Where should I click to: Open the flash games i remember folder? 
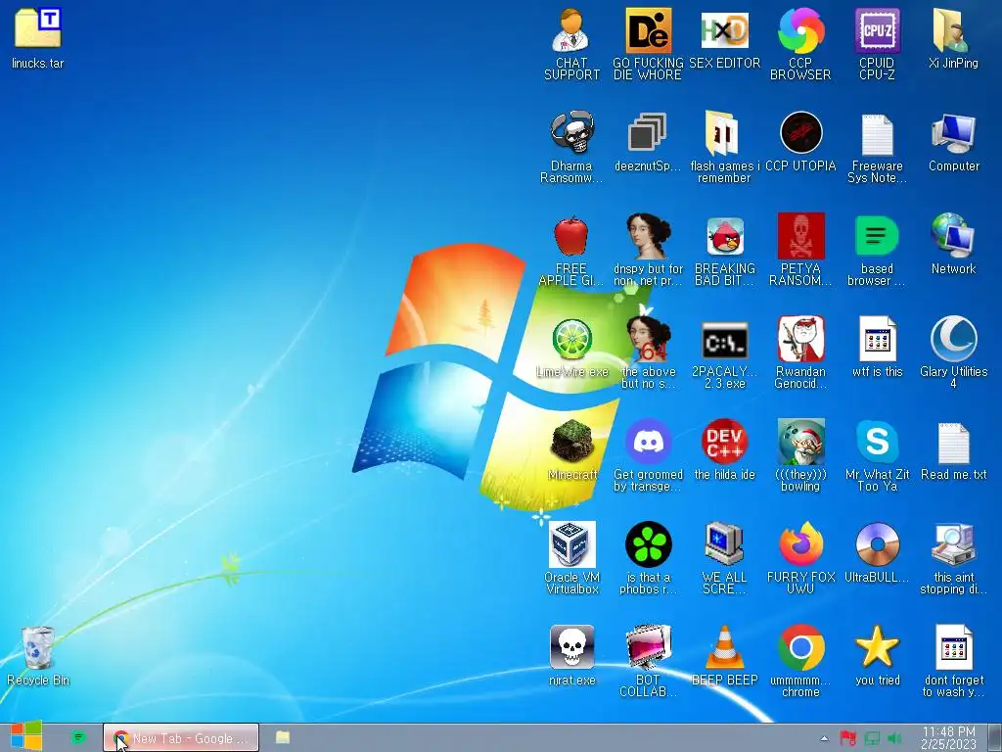click(x=724, y=147)
